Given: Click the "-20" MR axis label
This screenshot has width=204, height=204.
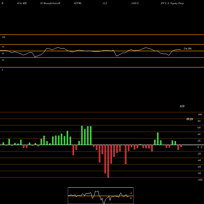Looking at the screenshot, I should 199,154.
